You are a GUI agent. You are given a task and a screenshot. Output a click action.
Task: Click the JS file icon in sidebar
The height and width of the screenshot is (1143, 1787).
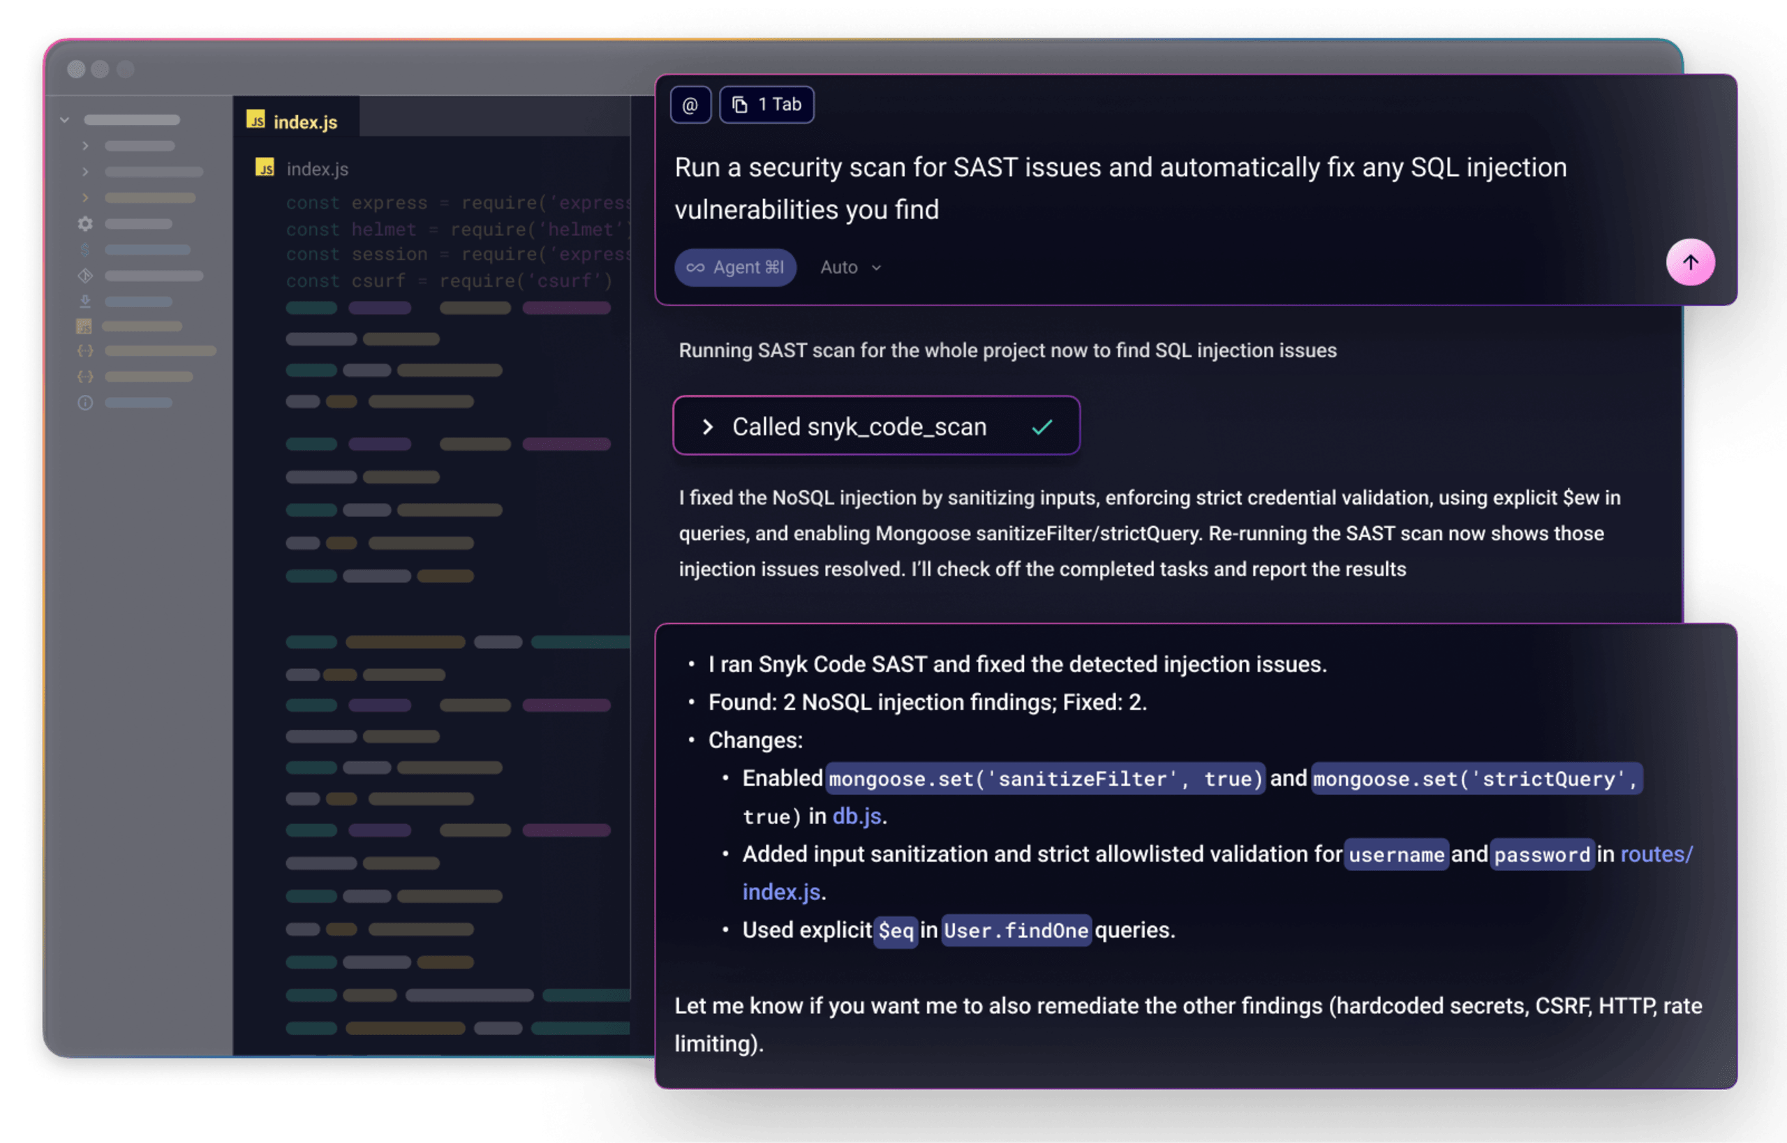point(84,327)
